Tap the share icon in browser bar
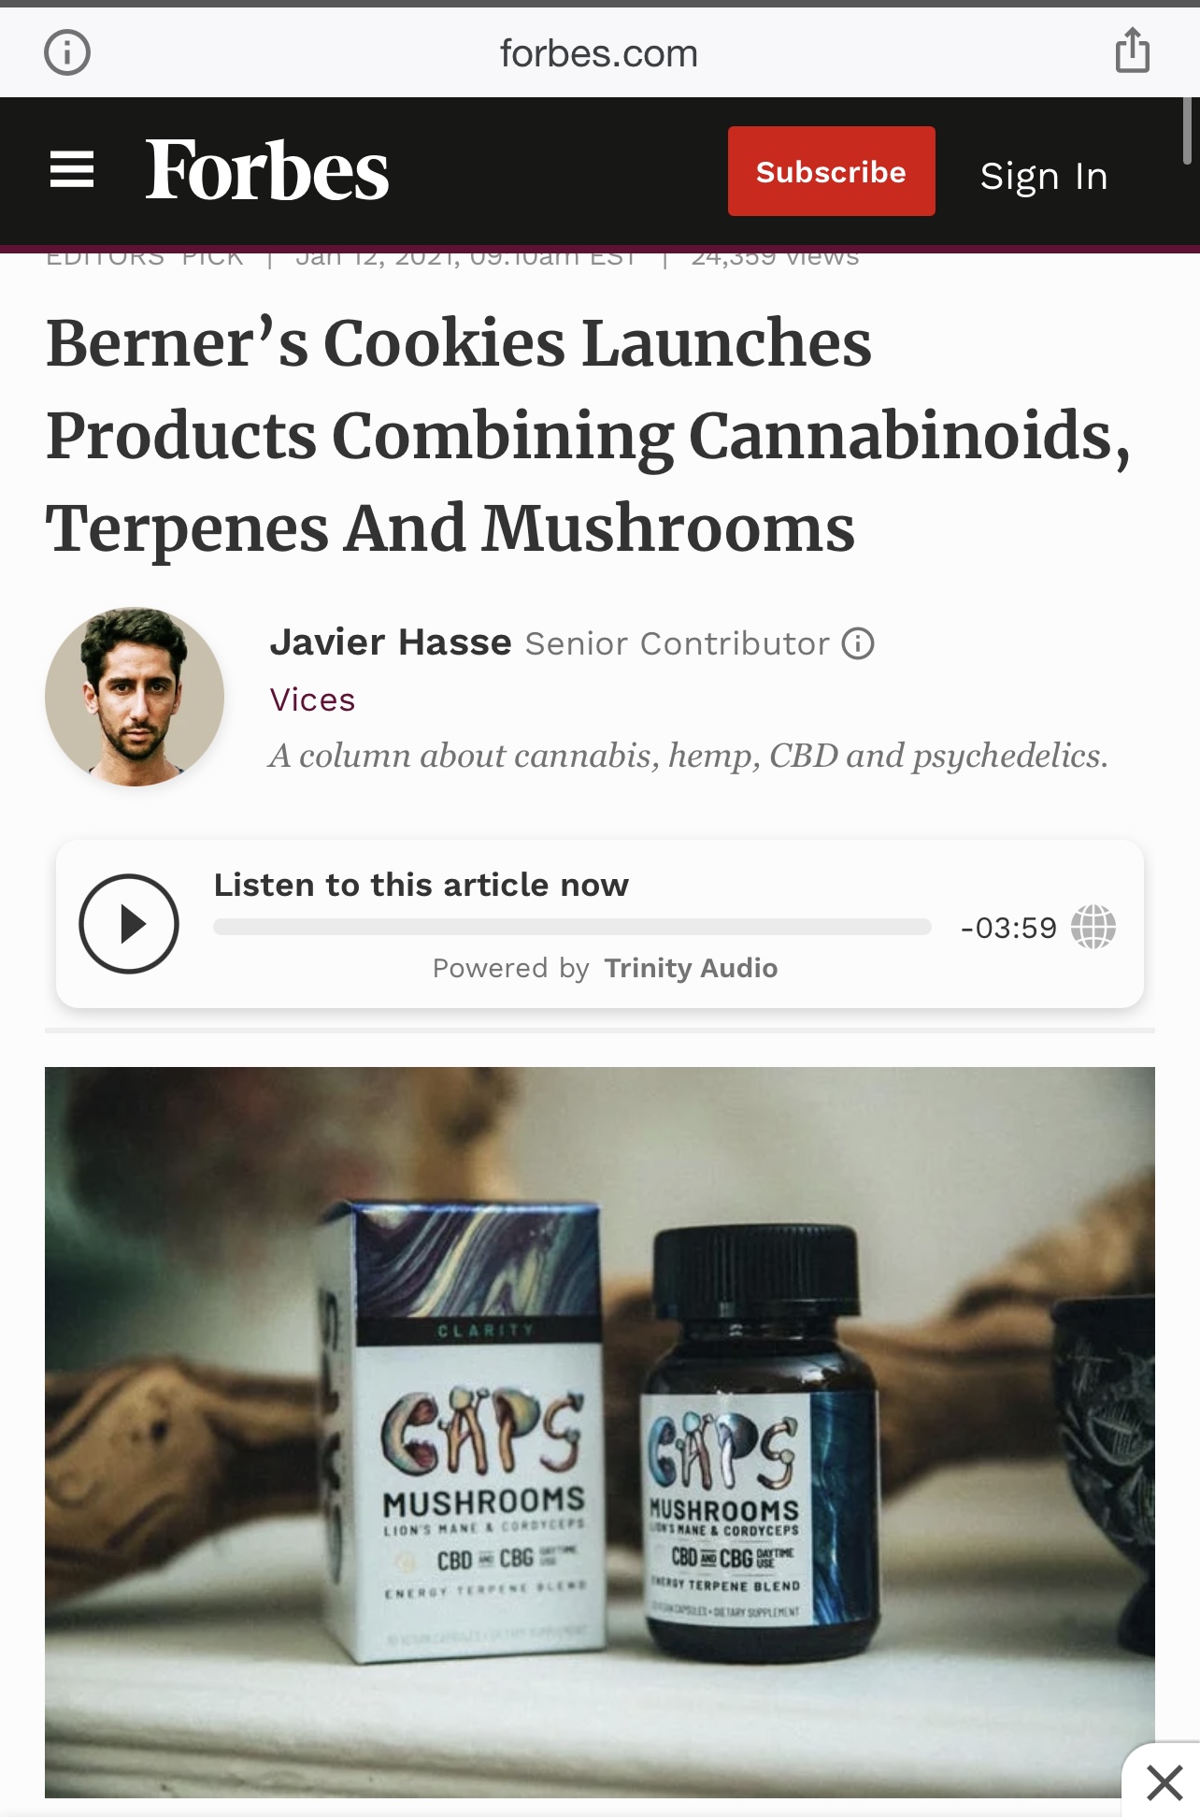1200x1817 pixels. click(1132, 50)
